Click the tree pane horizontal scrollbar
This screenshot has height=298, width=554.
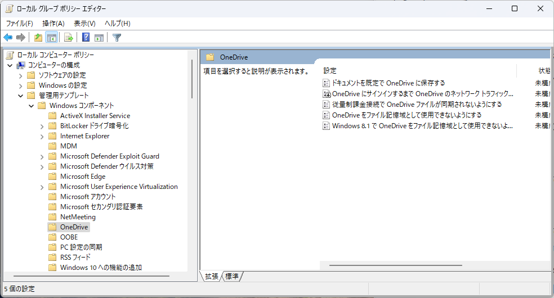click(x=92, y=276)
